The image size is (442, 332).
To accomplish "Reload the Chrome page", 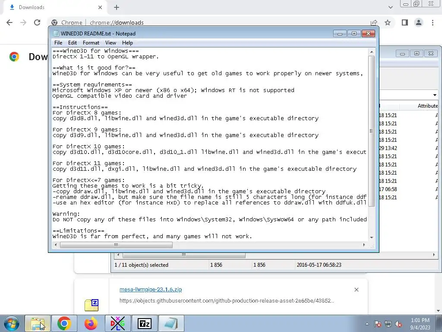I will click(x=37, y=22).
